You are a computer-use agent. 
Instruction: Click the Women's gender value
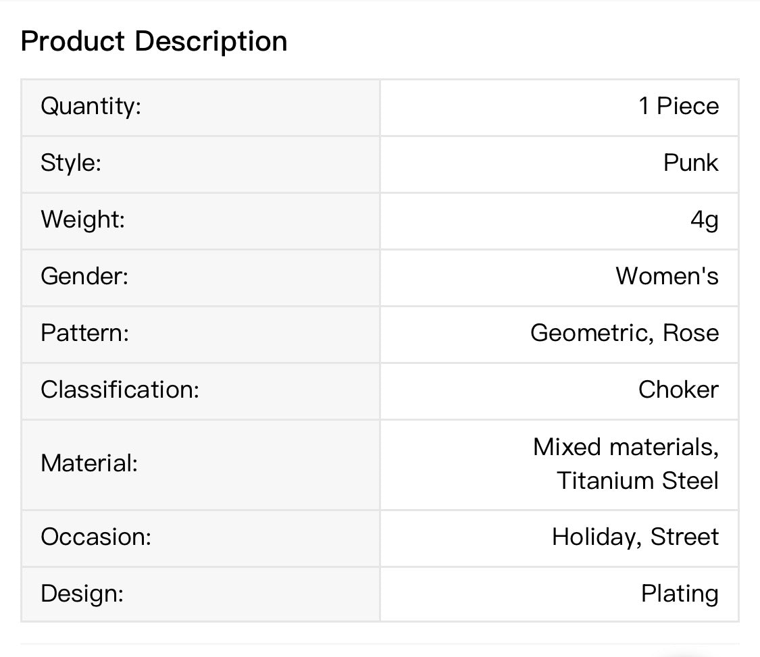[667, 276]
